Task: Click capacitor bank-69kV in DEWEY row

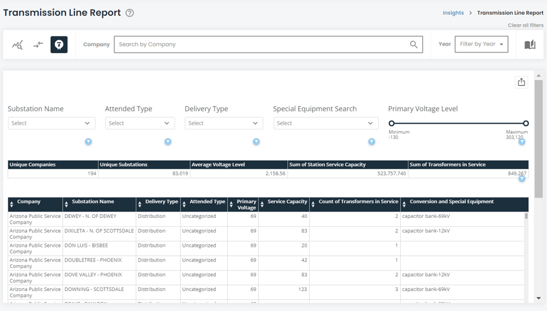Action: coord(426,216)
